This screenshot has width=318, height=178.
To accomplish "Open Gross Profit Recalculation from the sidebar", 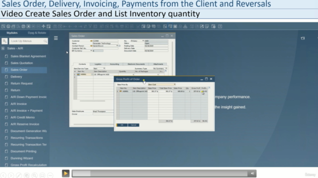I will (29, 165).
